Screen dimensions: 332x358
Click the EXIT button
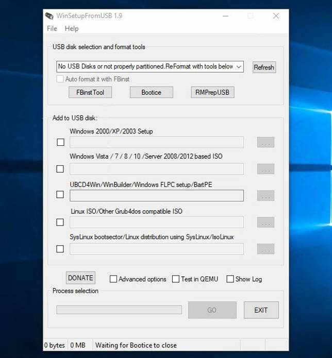(x=261, y=310)
